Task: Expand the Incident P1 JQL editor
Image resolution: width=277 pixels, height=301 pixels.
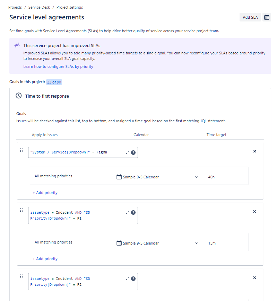Action: pyautogui.click(x=128, y=213)
